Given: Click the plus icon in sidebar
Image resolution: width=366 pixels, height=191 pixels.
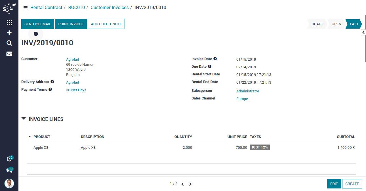Looking at the screenshot, I should click(x=9, y=33).
